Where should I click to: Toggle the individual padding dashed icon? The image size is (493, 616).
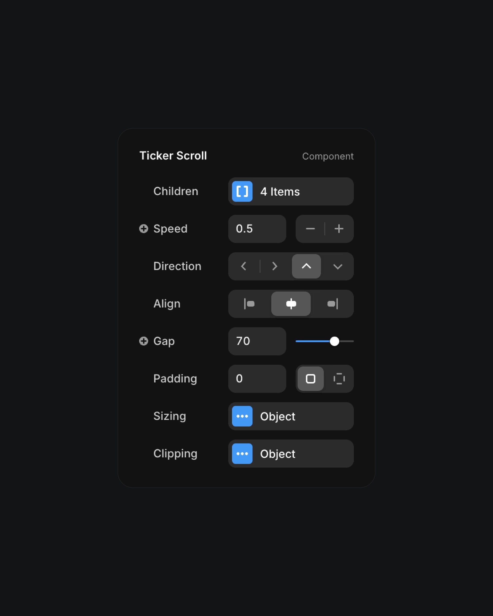pyautogui.click(x=339, y=379)
